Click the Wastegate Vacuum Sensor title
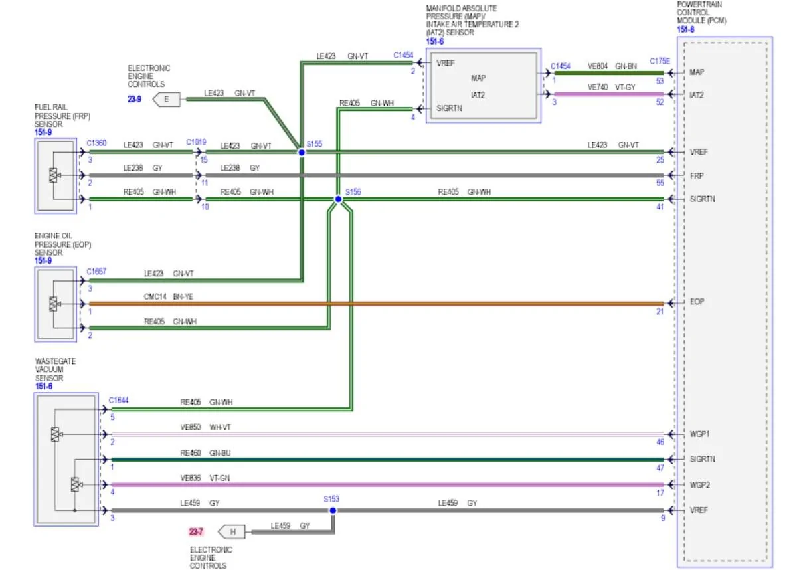The image size is (799, 570). point(54,370)
